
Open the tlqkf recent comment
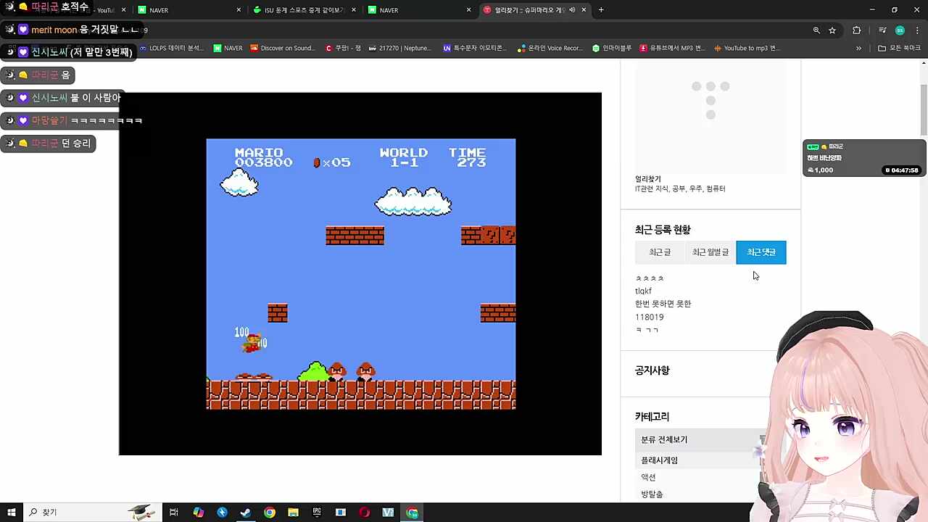643,291
